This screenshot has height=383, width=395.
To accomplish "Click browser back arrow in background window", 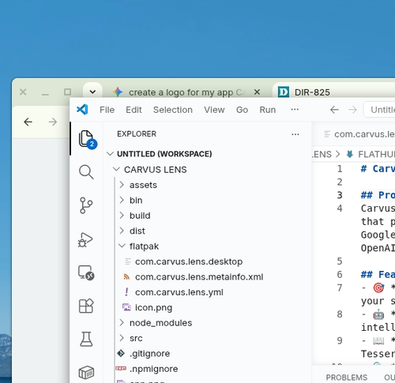I will tap(28, 122).
